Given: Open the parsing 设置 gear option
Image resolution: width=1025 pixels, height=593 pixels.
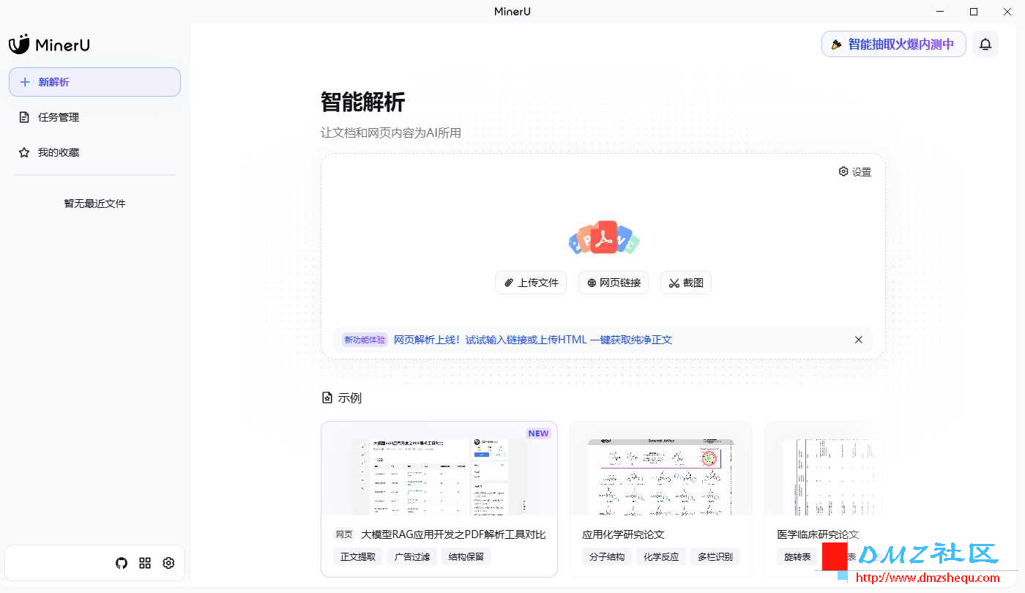Looking at the screenshot, I should [x=854, y=172].
